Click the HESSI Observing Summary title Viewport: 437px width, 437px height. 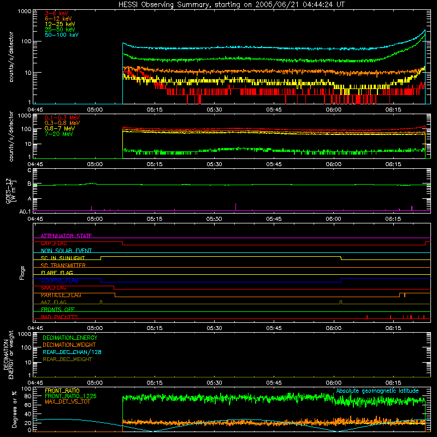(x=231, y=5)
